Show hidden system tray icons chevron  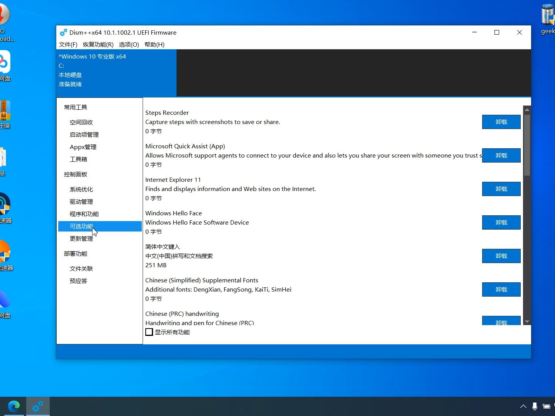523,406
